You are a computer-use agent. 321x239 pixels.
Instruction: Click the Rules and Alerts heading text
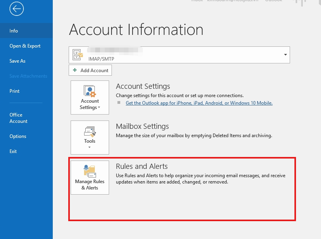[x=142, y=166]
